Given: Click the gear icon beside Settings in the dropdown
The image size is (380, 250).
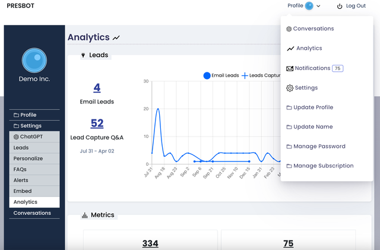Looking at the screenshot, I should point(290,88).
